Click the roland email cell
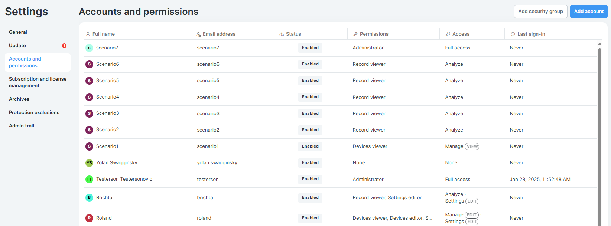This screenshot has height=226, width=611. click(204, 218)
